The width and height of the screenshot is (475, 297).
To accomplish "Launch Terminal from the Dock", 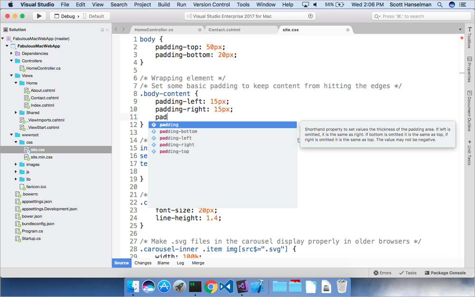I will pyautogui.click(x=195, y=287).
